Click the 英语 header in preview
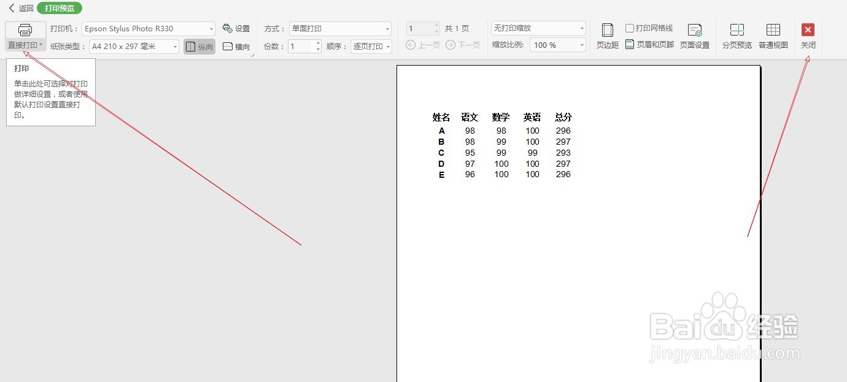 click(x=532, y=117)
